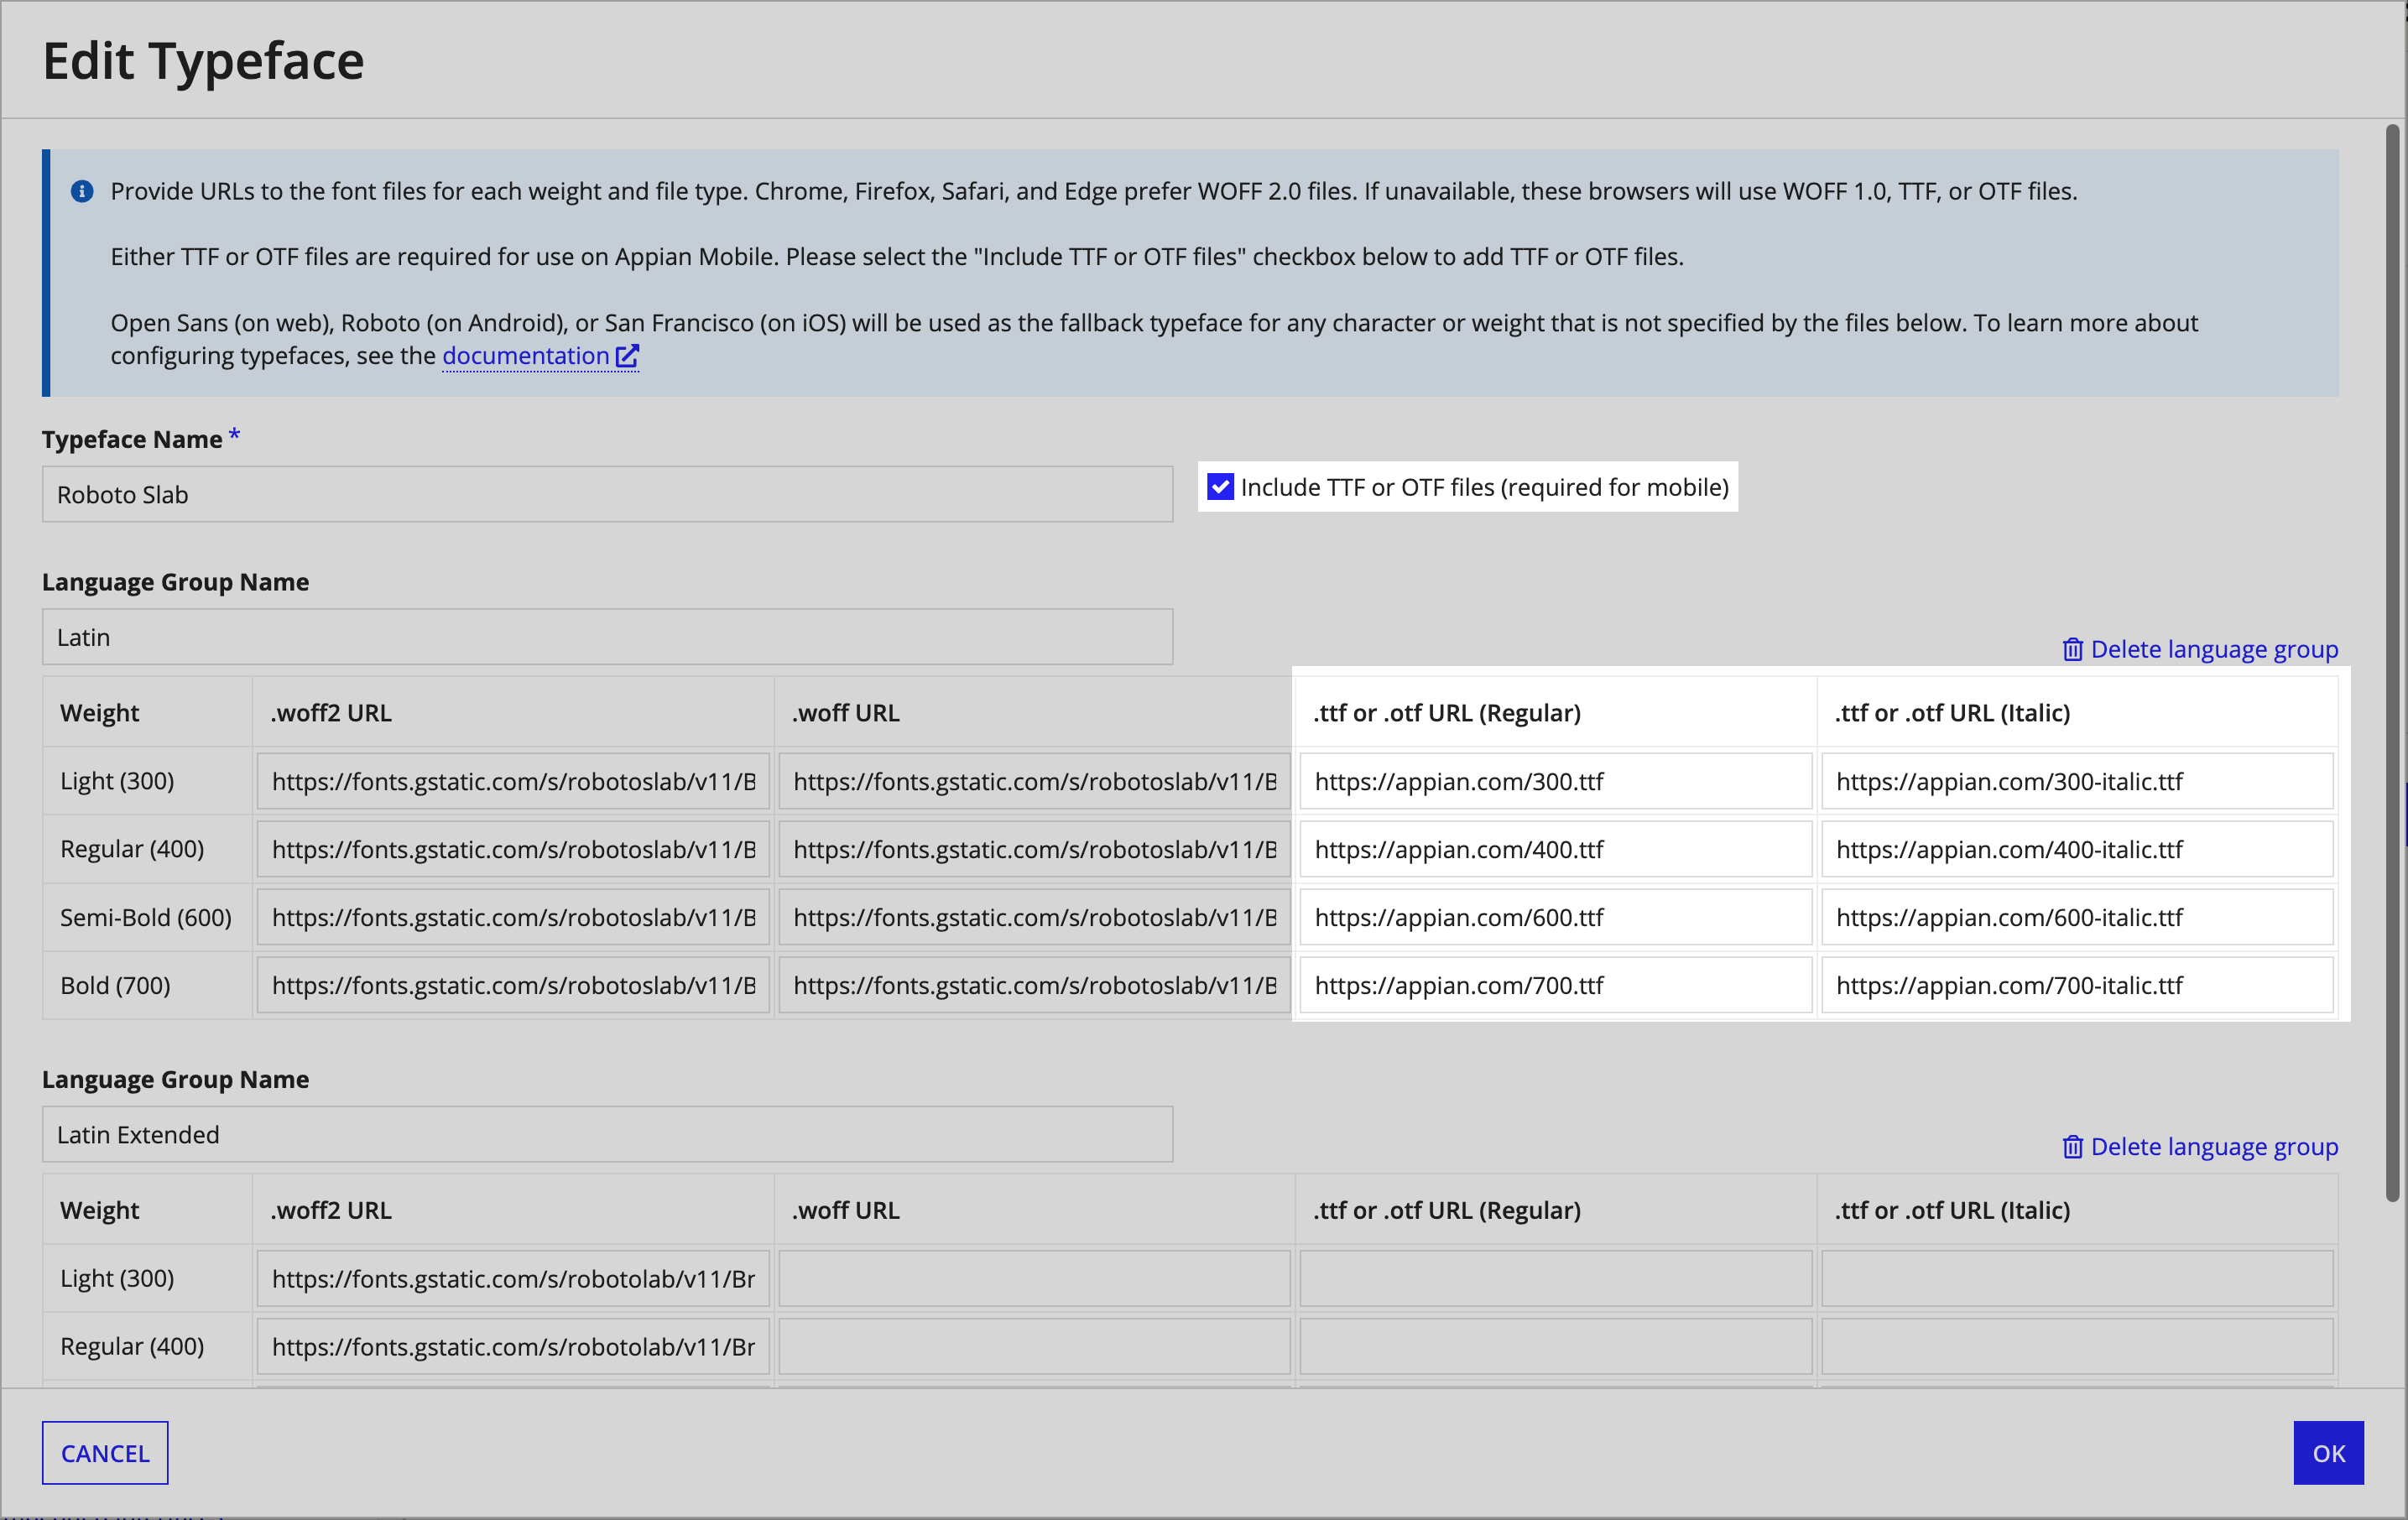This screenshot has height=1520, width=2408.
Task: Click the trash icon for the Latin group
Action: (x=2072, y=649)
